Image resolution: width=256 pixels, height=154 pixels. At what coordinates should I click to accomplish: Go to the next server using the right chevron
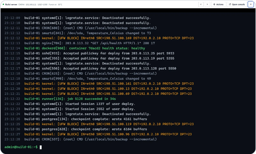click(x=207, y=4)
